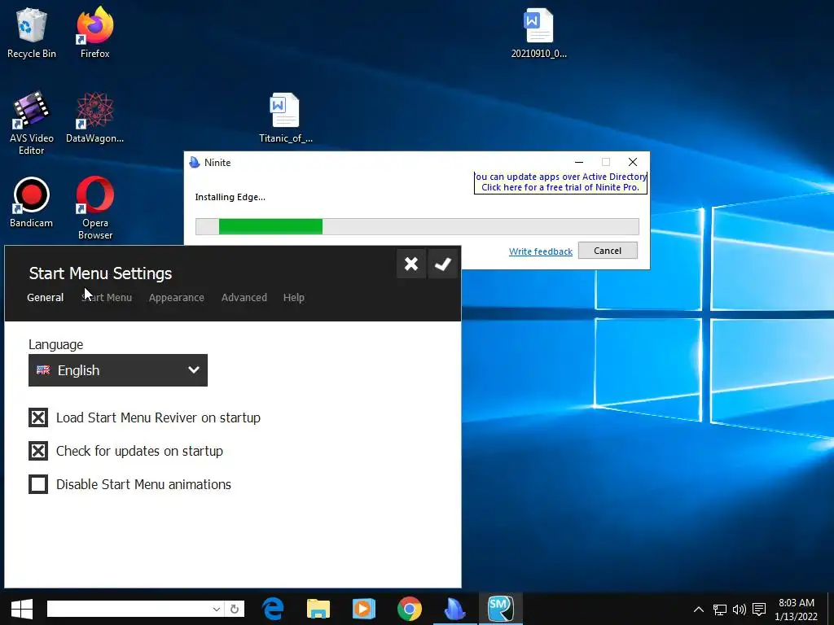Click the Windows Start button

(22, 609)
